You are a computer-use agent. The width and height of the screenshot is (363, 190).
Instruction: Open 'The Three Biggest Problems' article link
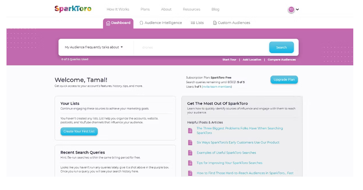point(240,131)
